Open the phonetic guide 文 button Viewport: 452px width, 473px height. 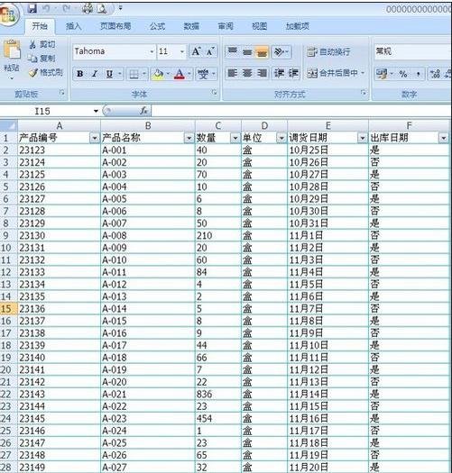point(203,74)
